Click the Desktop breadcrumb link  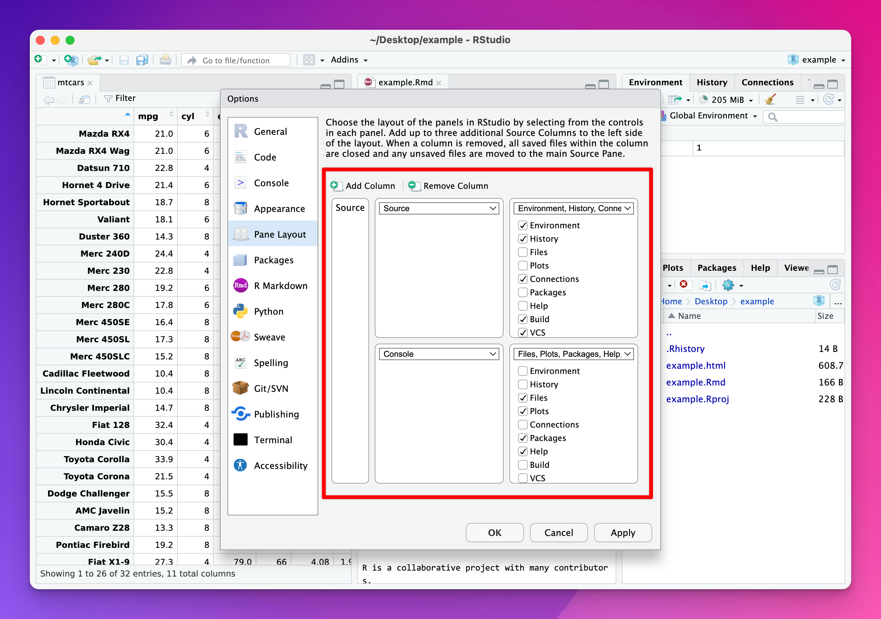pyautogui.click(x=711, y=301)
